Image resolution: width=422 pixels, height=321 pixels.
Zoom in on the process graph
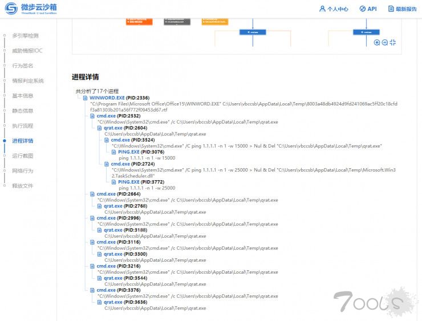point(377,43)
